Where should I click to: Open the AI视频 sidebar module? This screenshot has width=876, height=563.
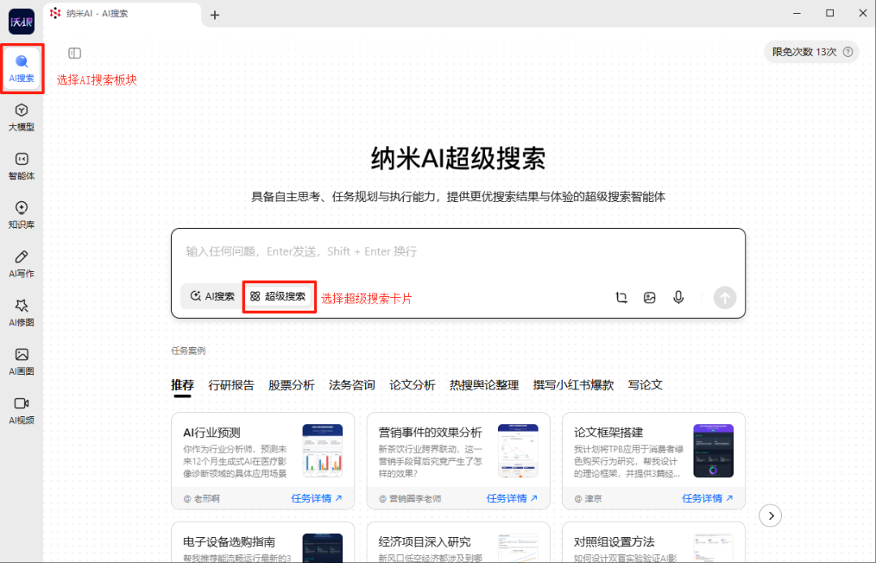21,410
